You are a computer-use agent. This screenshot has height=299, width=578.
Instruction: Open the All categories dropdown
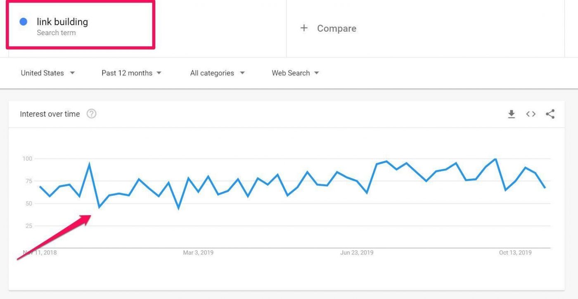click(217, 73)
